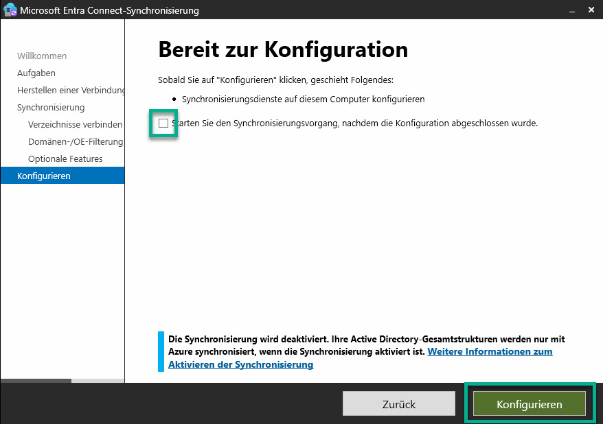
Task: Open the Aufgaben step in sidebar
Action: coord(36,73)
